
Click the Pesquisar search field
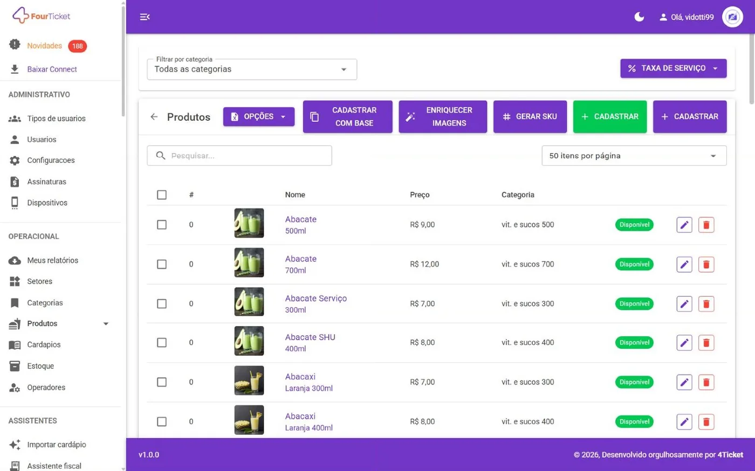click(239, 156)
